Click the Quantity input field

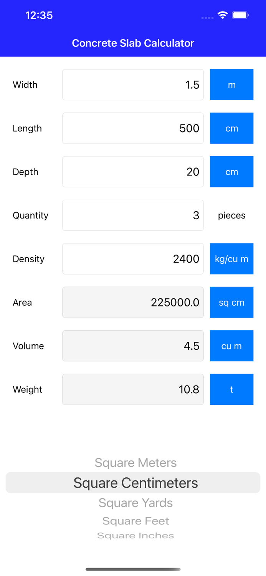tap(133, 215)
